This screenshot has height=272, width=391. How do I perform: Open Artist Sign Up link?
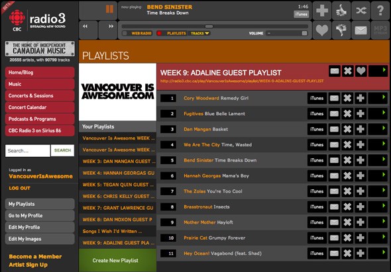point(28,265)
